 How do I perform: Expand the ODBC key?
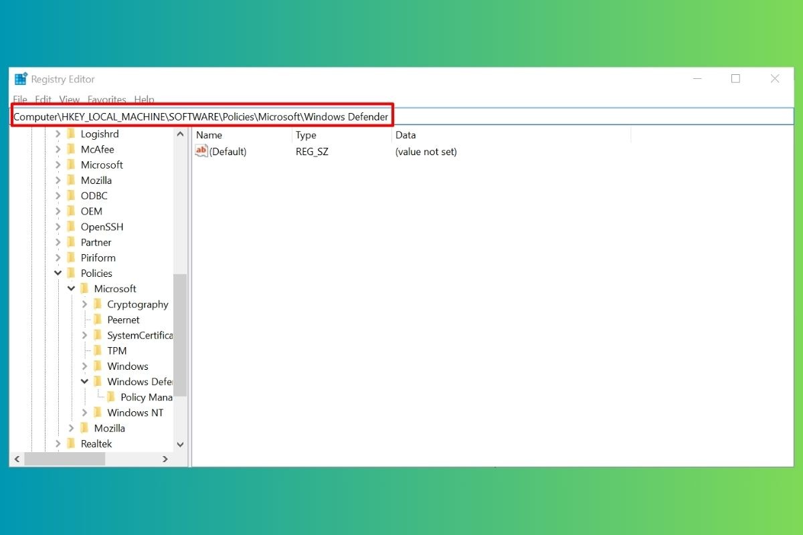58,195
